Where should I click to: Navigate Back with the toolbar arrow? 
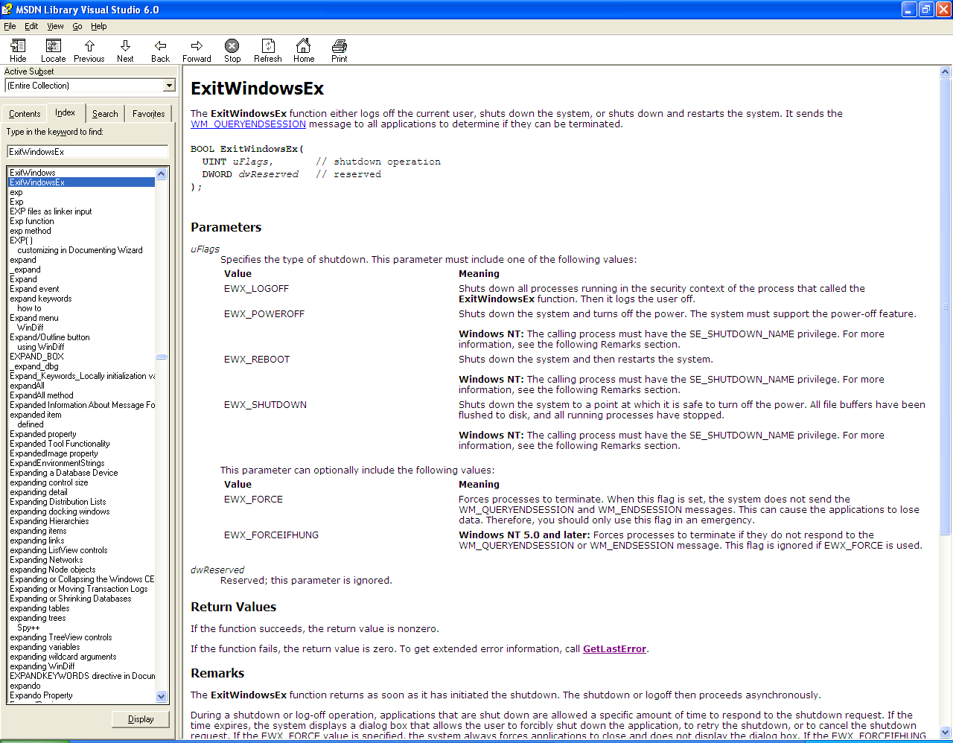tap(160, 46)
